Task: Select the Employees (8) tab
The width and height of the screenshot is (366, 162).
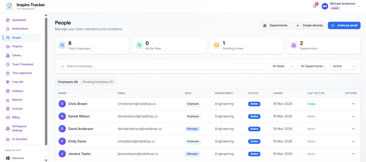Action: (68, 82)
